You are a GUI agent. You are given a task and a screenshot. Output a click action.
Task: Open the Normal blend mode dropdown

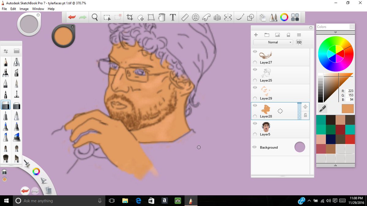[x=273, y=42]
